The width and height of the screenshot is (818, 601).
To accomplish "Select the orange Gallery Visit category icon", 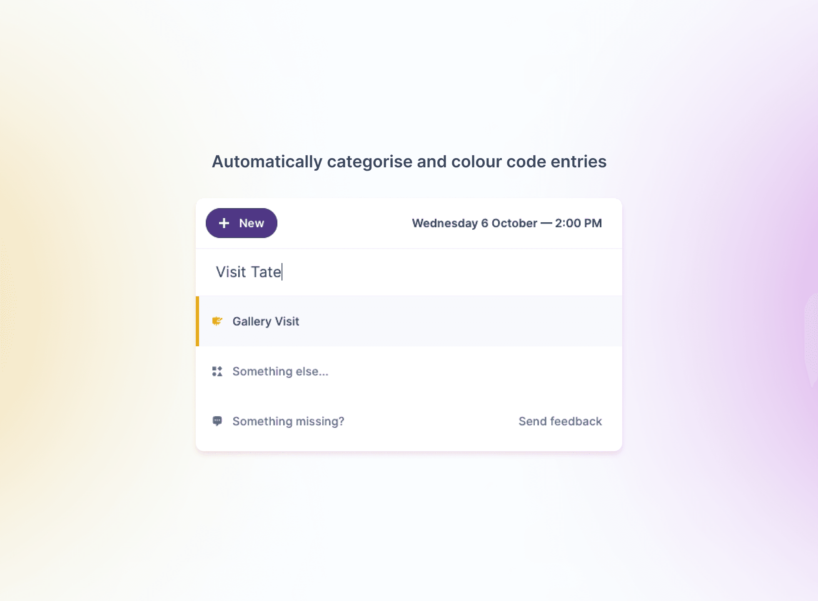I will pyautogui.click(x=217, y=321).
